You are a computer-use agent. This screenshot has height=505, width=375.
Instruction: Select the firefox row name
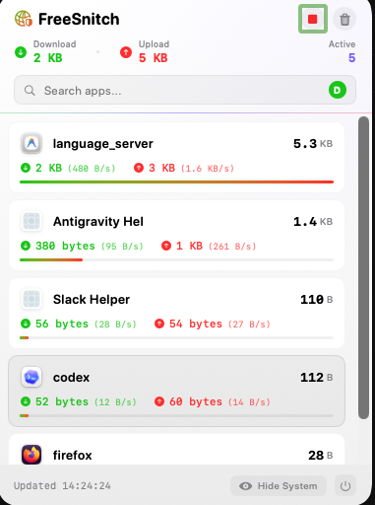pos(72,455)
